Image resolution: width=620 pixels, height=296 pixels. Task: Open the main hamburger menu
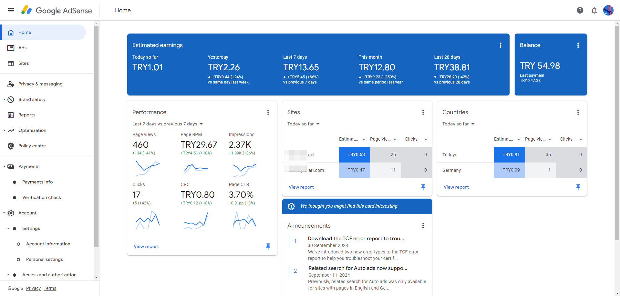coord(11,10)
